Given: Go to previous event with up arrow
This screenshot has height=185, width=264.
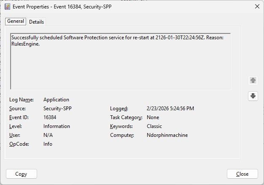Looking at the screenshot, I should point(253,80).
